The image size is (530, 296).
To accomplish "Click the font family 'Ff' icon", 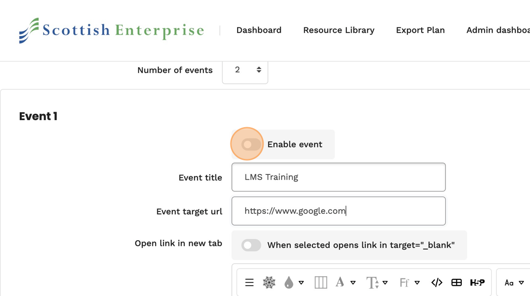I will (x=404, y=283).
